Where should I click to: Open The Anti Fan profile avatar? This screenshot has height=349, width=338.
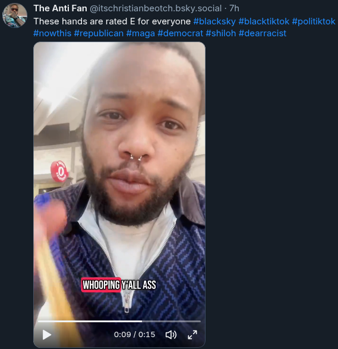pos(15,15)
